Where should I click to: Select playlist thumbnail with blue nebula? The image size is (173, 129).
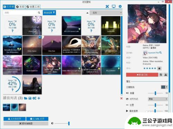(x=15, y=107)
